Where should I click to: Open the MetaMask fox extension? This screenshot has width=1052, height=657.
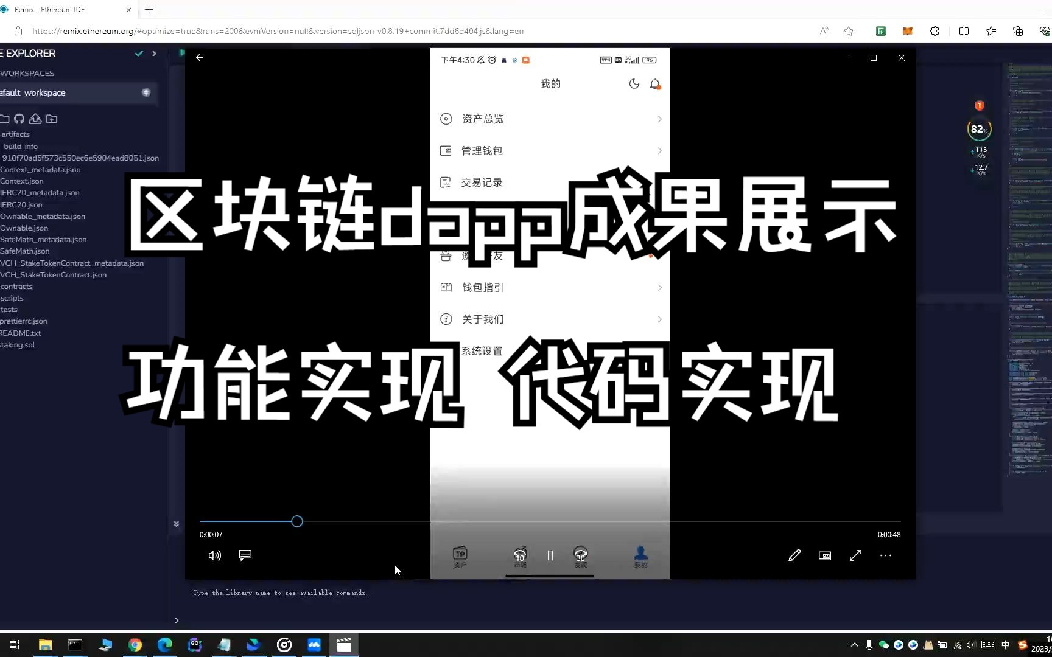[x=908, y=31]
